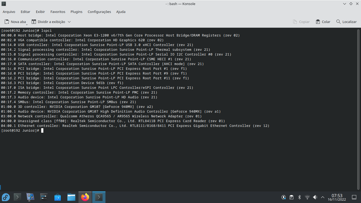Click the Communication controller CSME HECI line
361x203 pixels.
(x=96, y=59)
